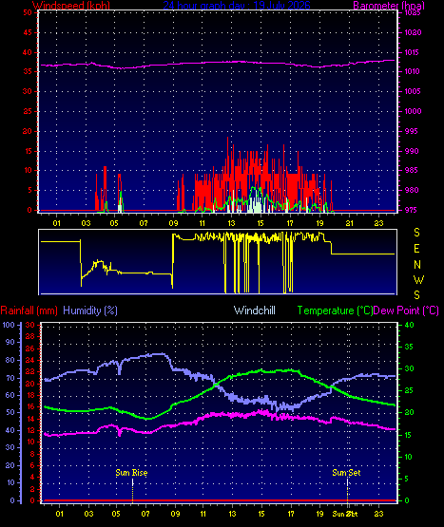Viewport: 444px width, 527px height.
Task: Click hour 15 on the top graph axis
Action: (261, 223)
